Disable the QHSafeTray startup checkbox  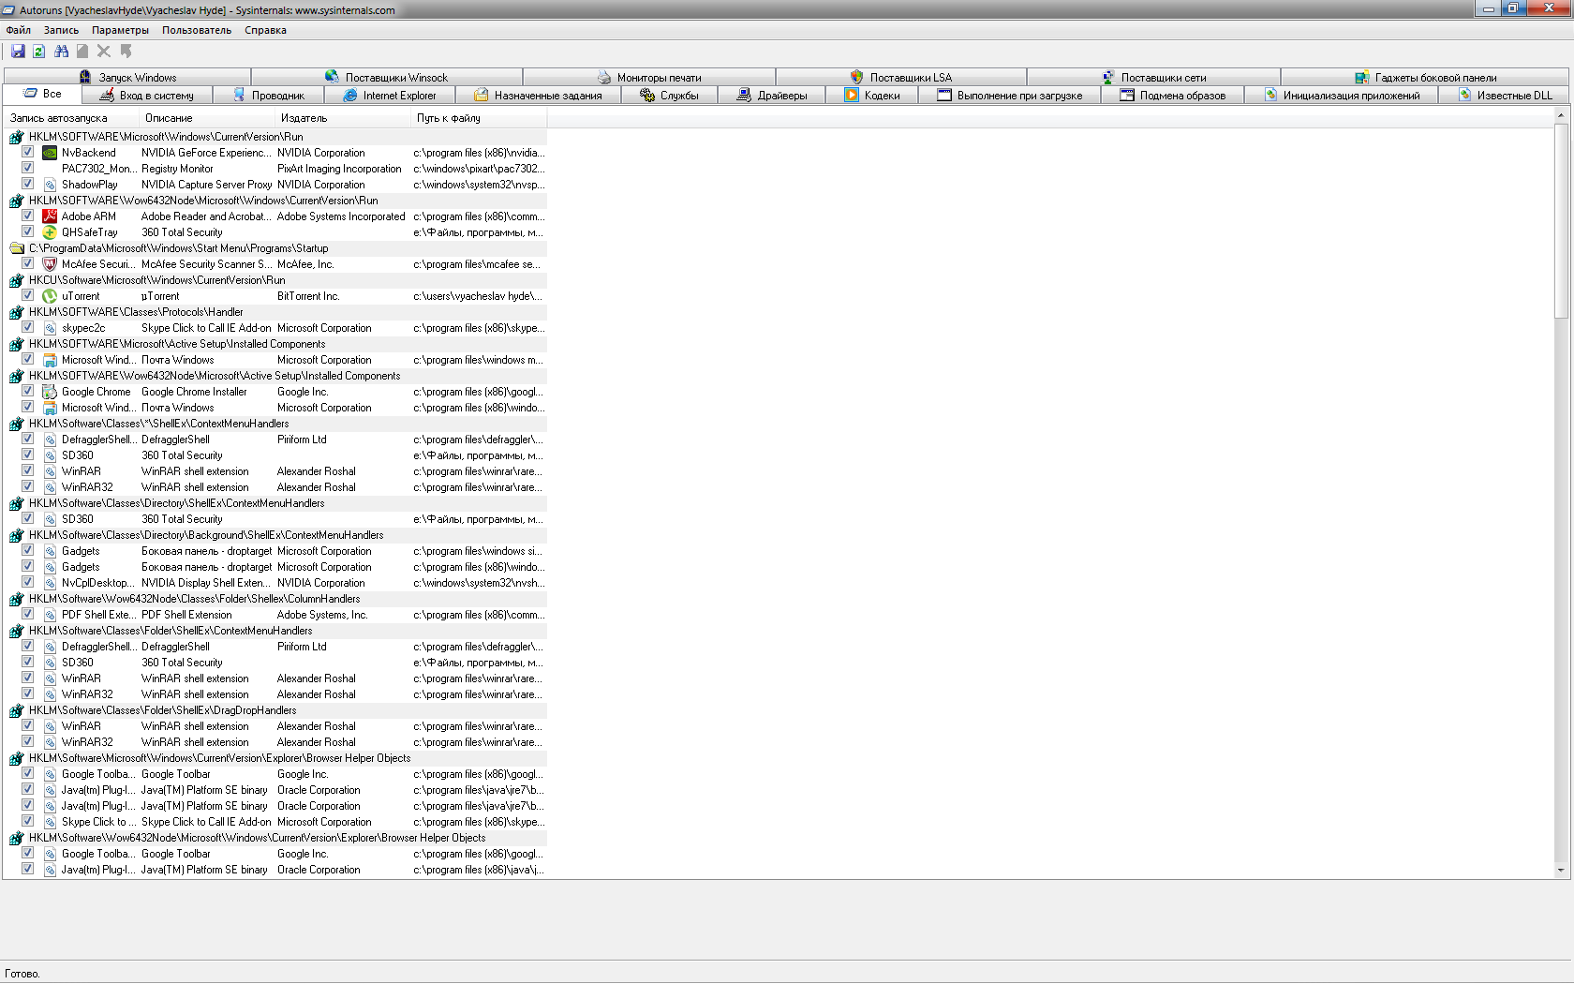click(x=28, y=232)
